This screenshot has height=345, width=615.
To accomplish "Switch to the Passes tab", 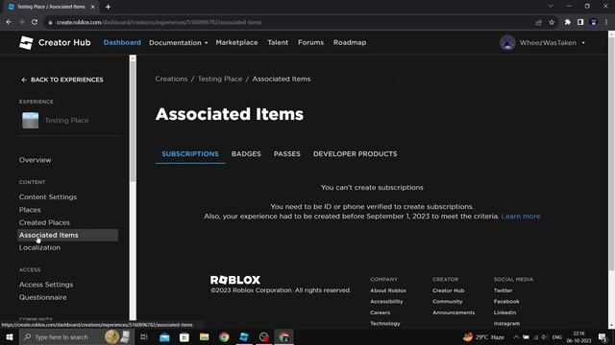I will coord(287,154).
